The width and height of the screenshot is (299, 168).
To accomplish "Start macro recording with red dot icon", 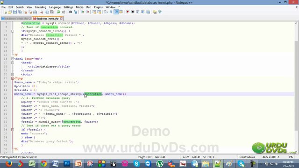I will [128, 12].
